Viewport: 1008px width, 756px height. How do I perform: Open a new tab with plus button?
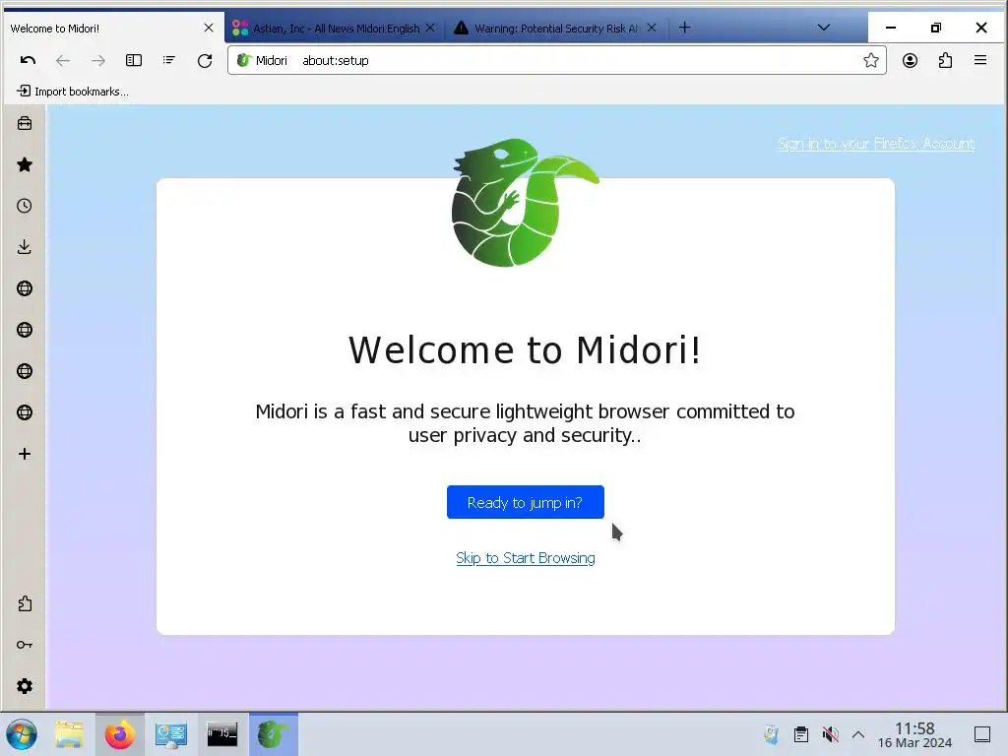(685, 28)
